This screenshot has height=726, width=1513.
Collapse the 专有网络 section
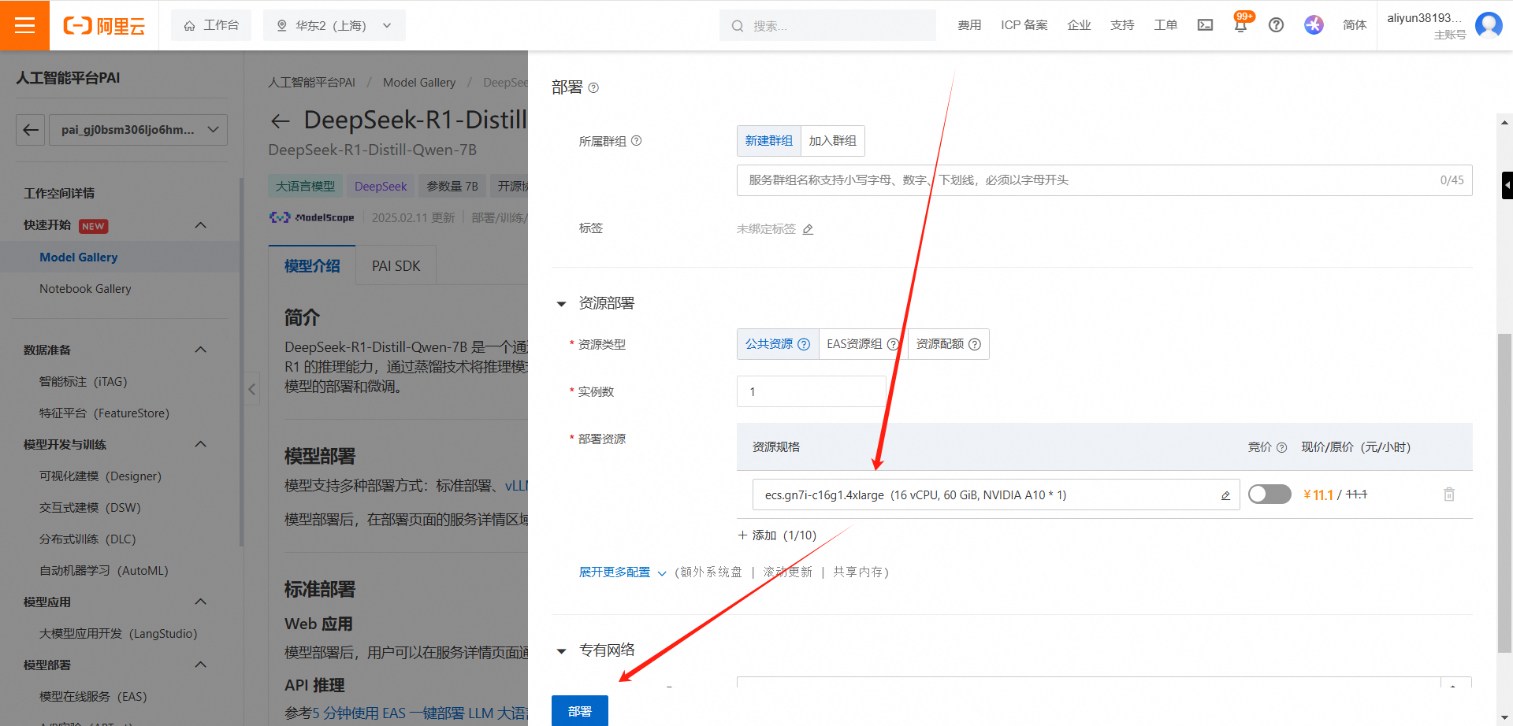coord(561,651)
